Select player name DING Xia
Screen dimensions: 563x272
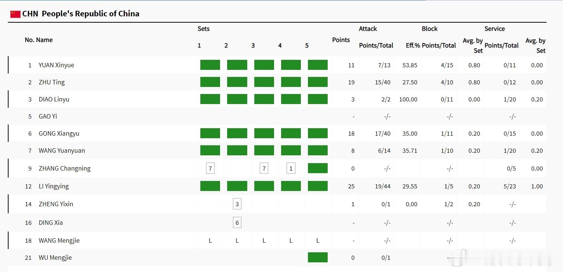coord(51,223)
